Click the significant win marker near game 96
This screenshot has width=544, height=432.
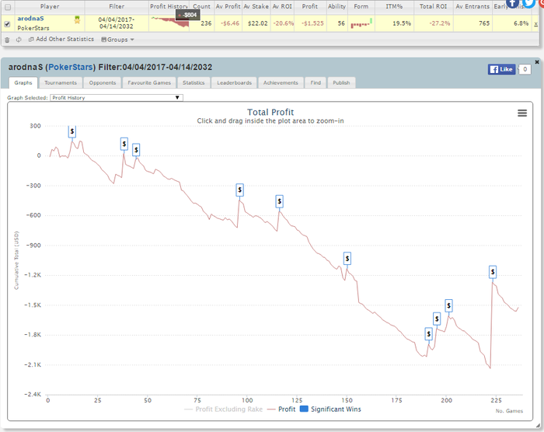pyautogui.click(x=239, y=190)
